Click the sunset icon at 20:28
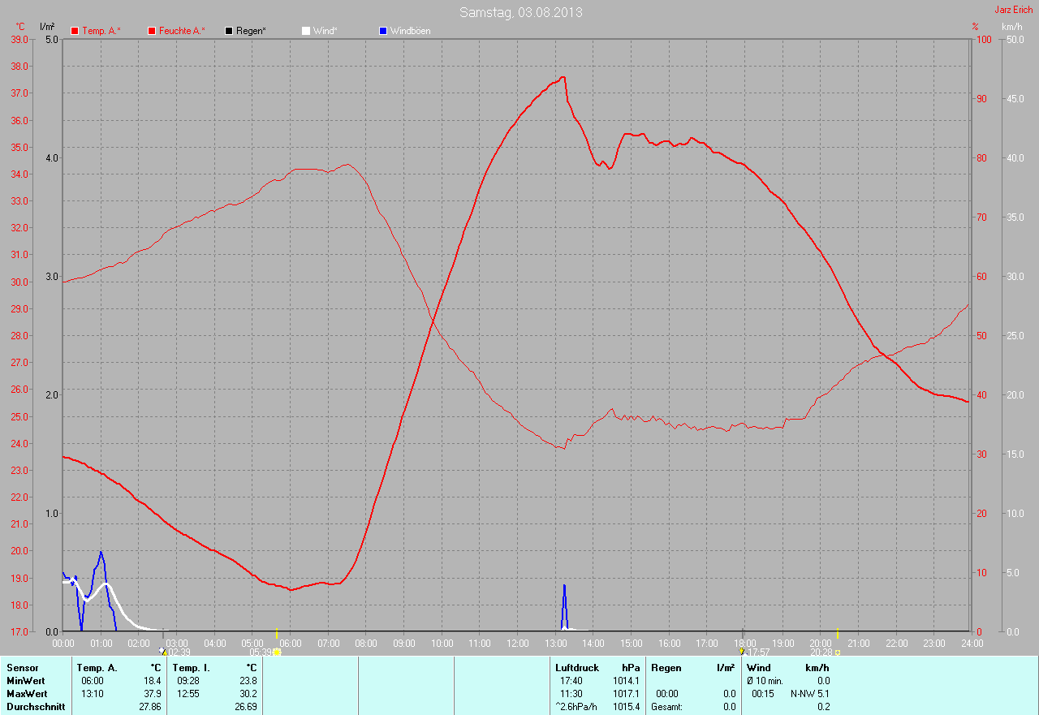 click(837, 652)
